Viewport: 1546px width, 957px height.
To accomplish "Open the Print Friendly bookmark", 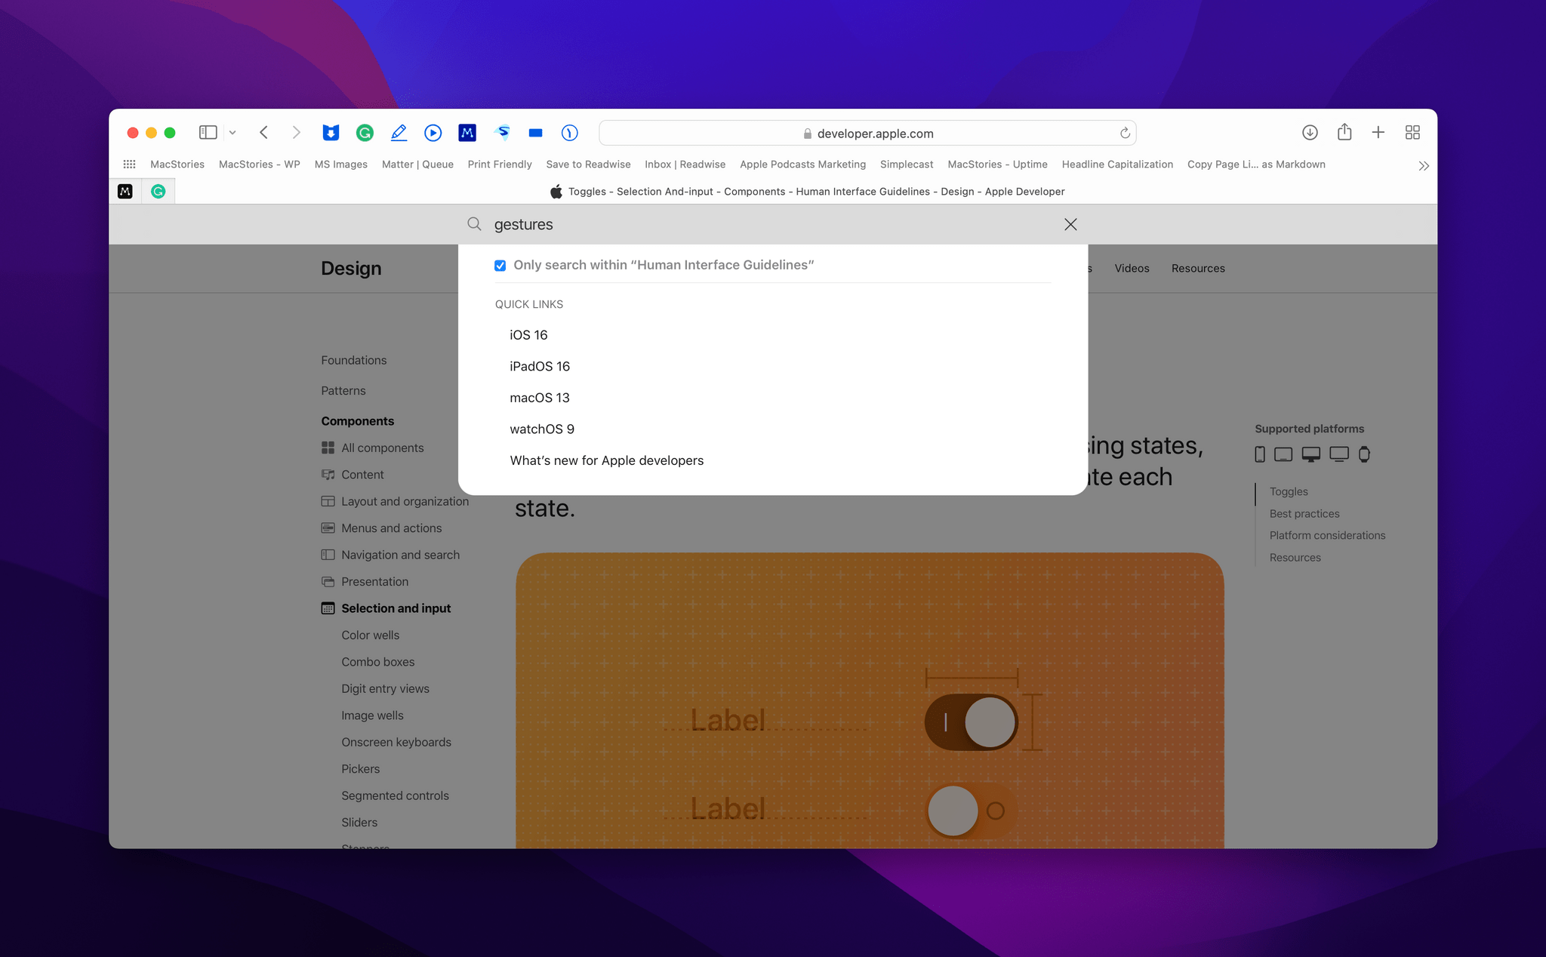I will (500, 165).
